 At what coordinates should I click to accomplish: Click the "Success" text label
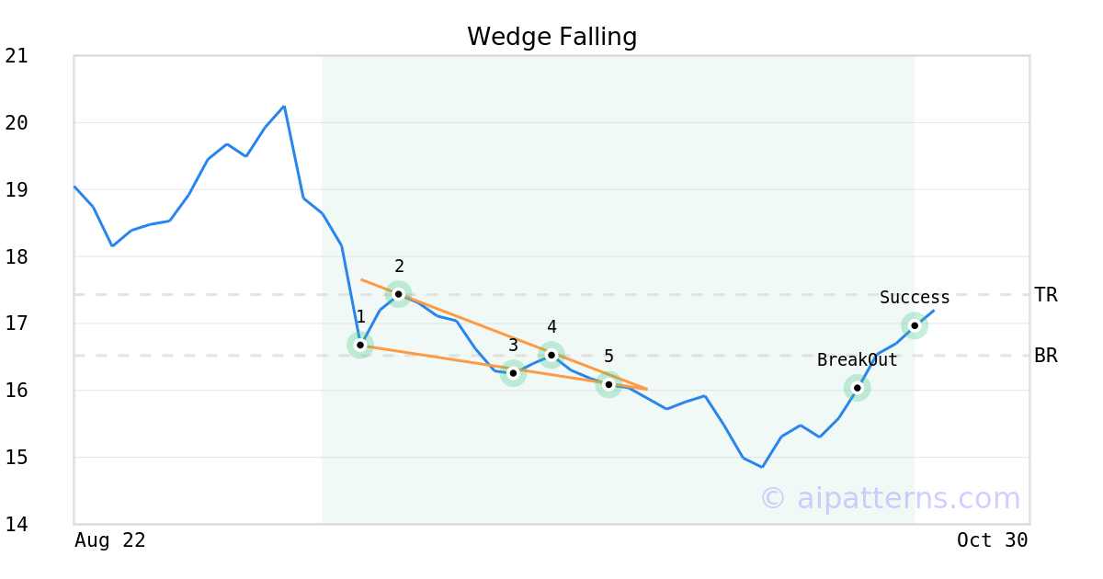(915, 298)
